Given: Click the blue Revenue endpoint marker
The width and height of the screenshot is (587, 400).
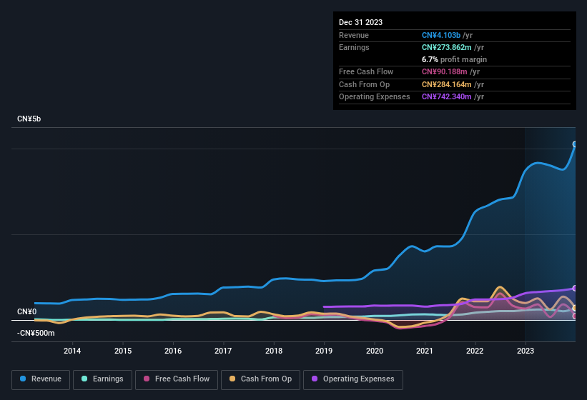Looking at the screenshot, I should 575,144.
